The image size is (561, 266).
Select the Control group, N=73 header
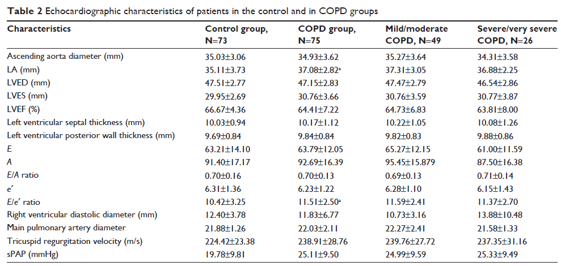237,34
